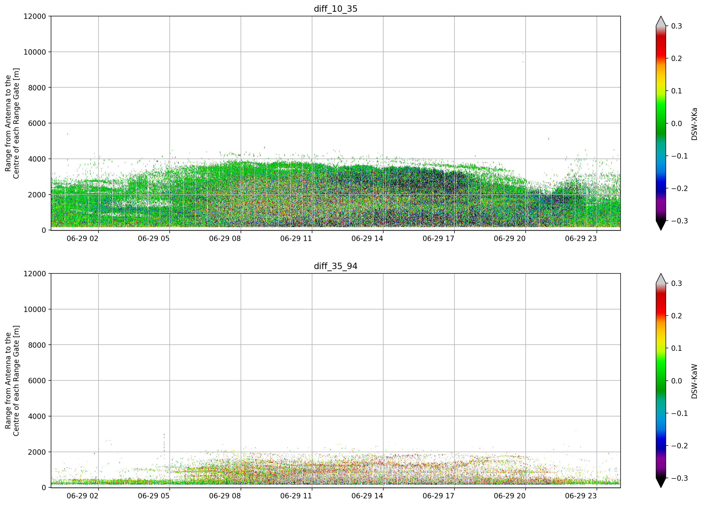This screenshot has height=505, width=703.
Task: Click the DSW-KaW colorbar gradient
Action: tap(661, 381)
